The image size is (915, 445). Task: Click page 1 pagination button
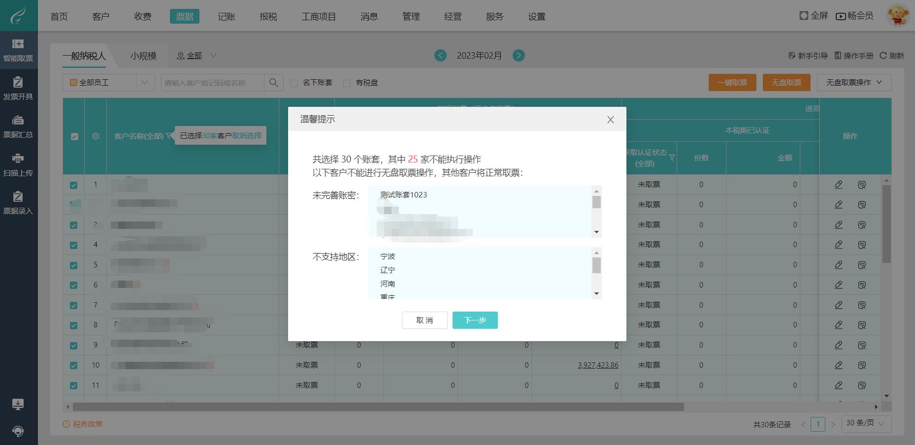pyautogui.click(x=818, y=424)
